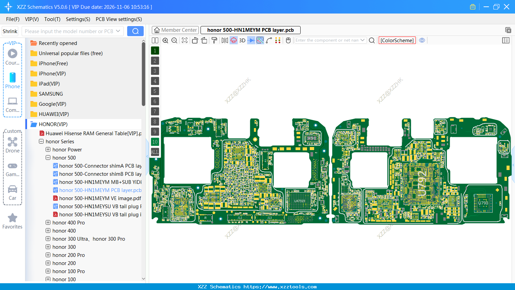515x290 pixels.
Task: Open the paint roller color tool
Action: (214, 40)
